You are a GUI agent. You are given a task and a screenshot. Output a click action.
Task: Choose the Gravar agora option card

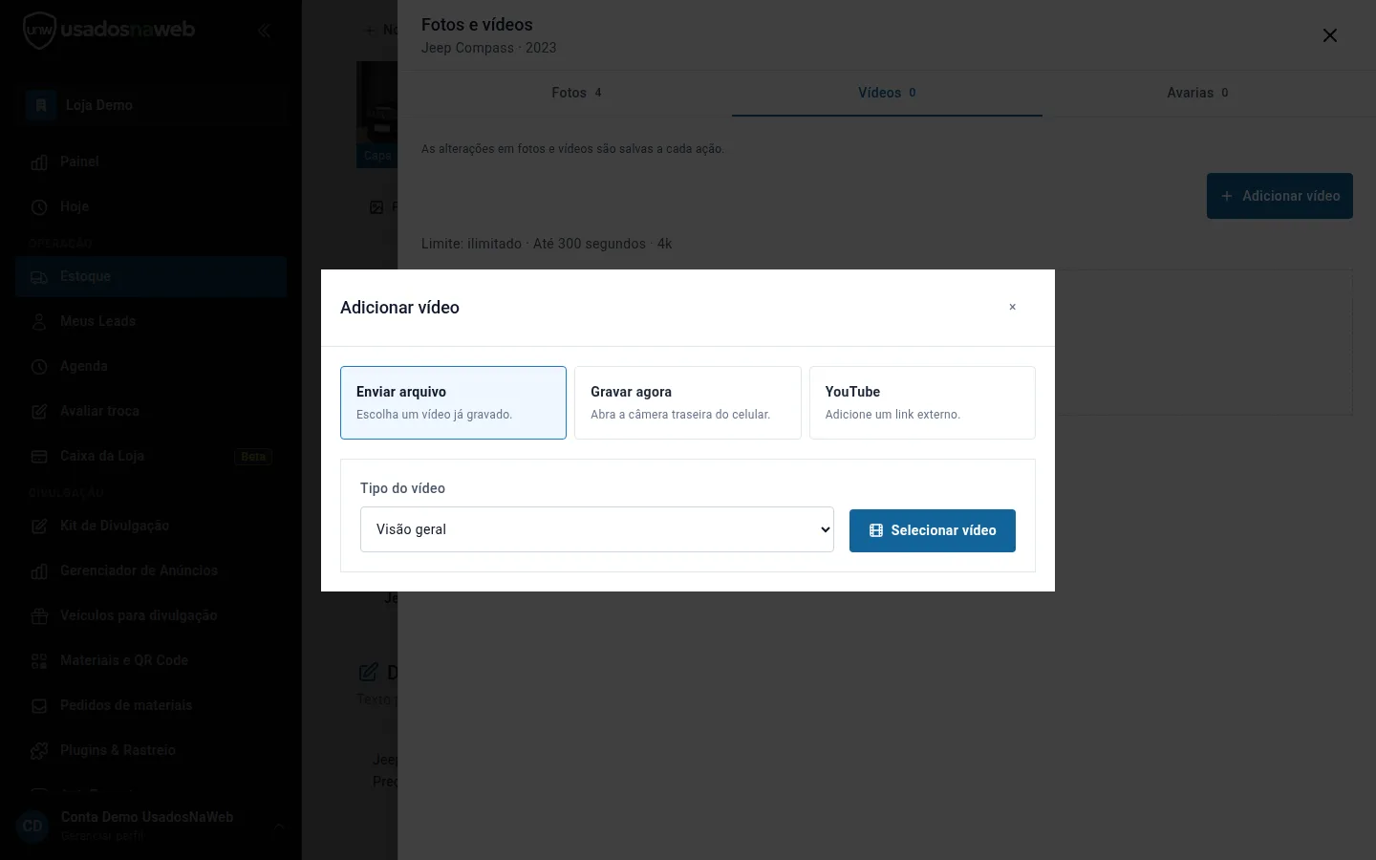click(687, 402)
